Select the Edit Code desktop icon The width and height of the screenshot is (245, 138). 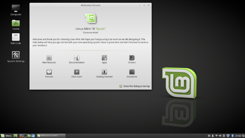[16, 39]
